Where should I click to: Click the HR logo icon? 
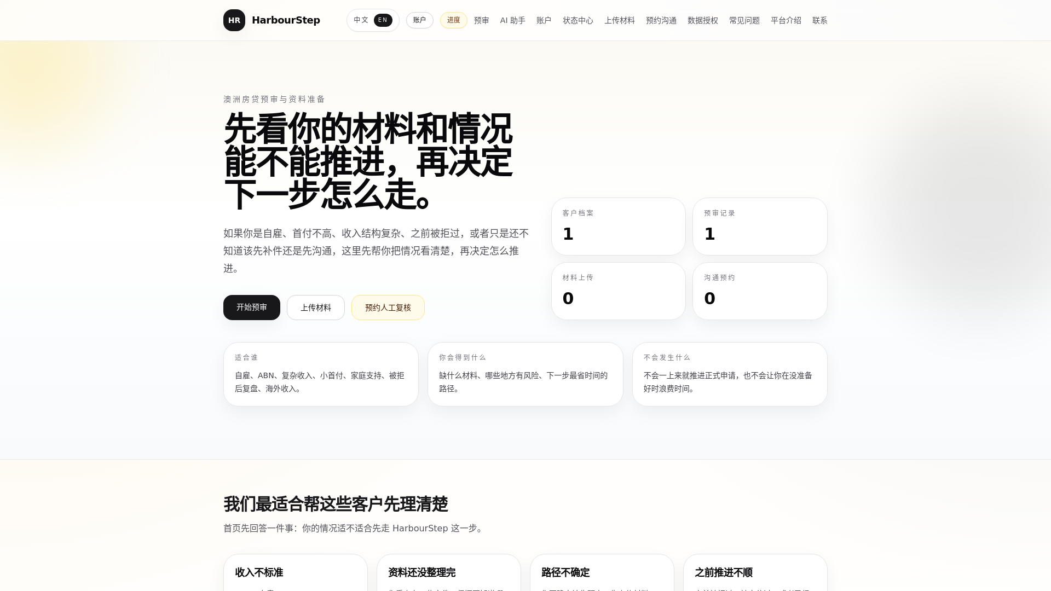(234, 20)
